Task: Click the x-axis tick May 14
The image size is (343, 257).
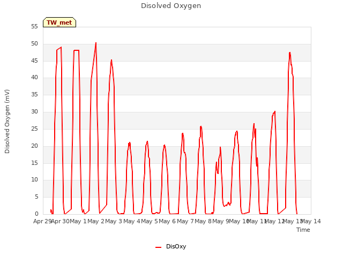Action: [311, 222]
